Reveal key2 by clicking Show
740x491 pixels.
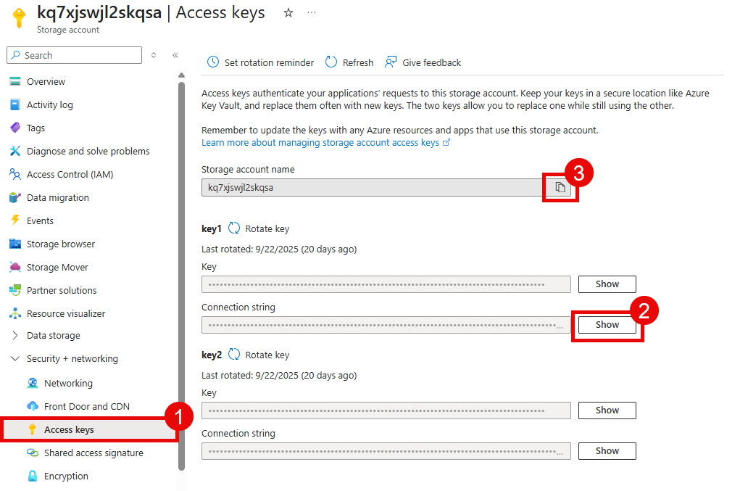[607, 410]
